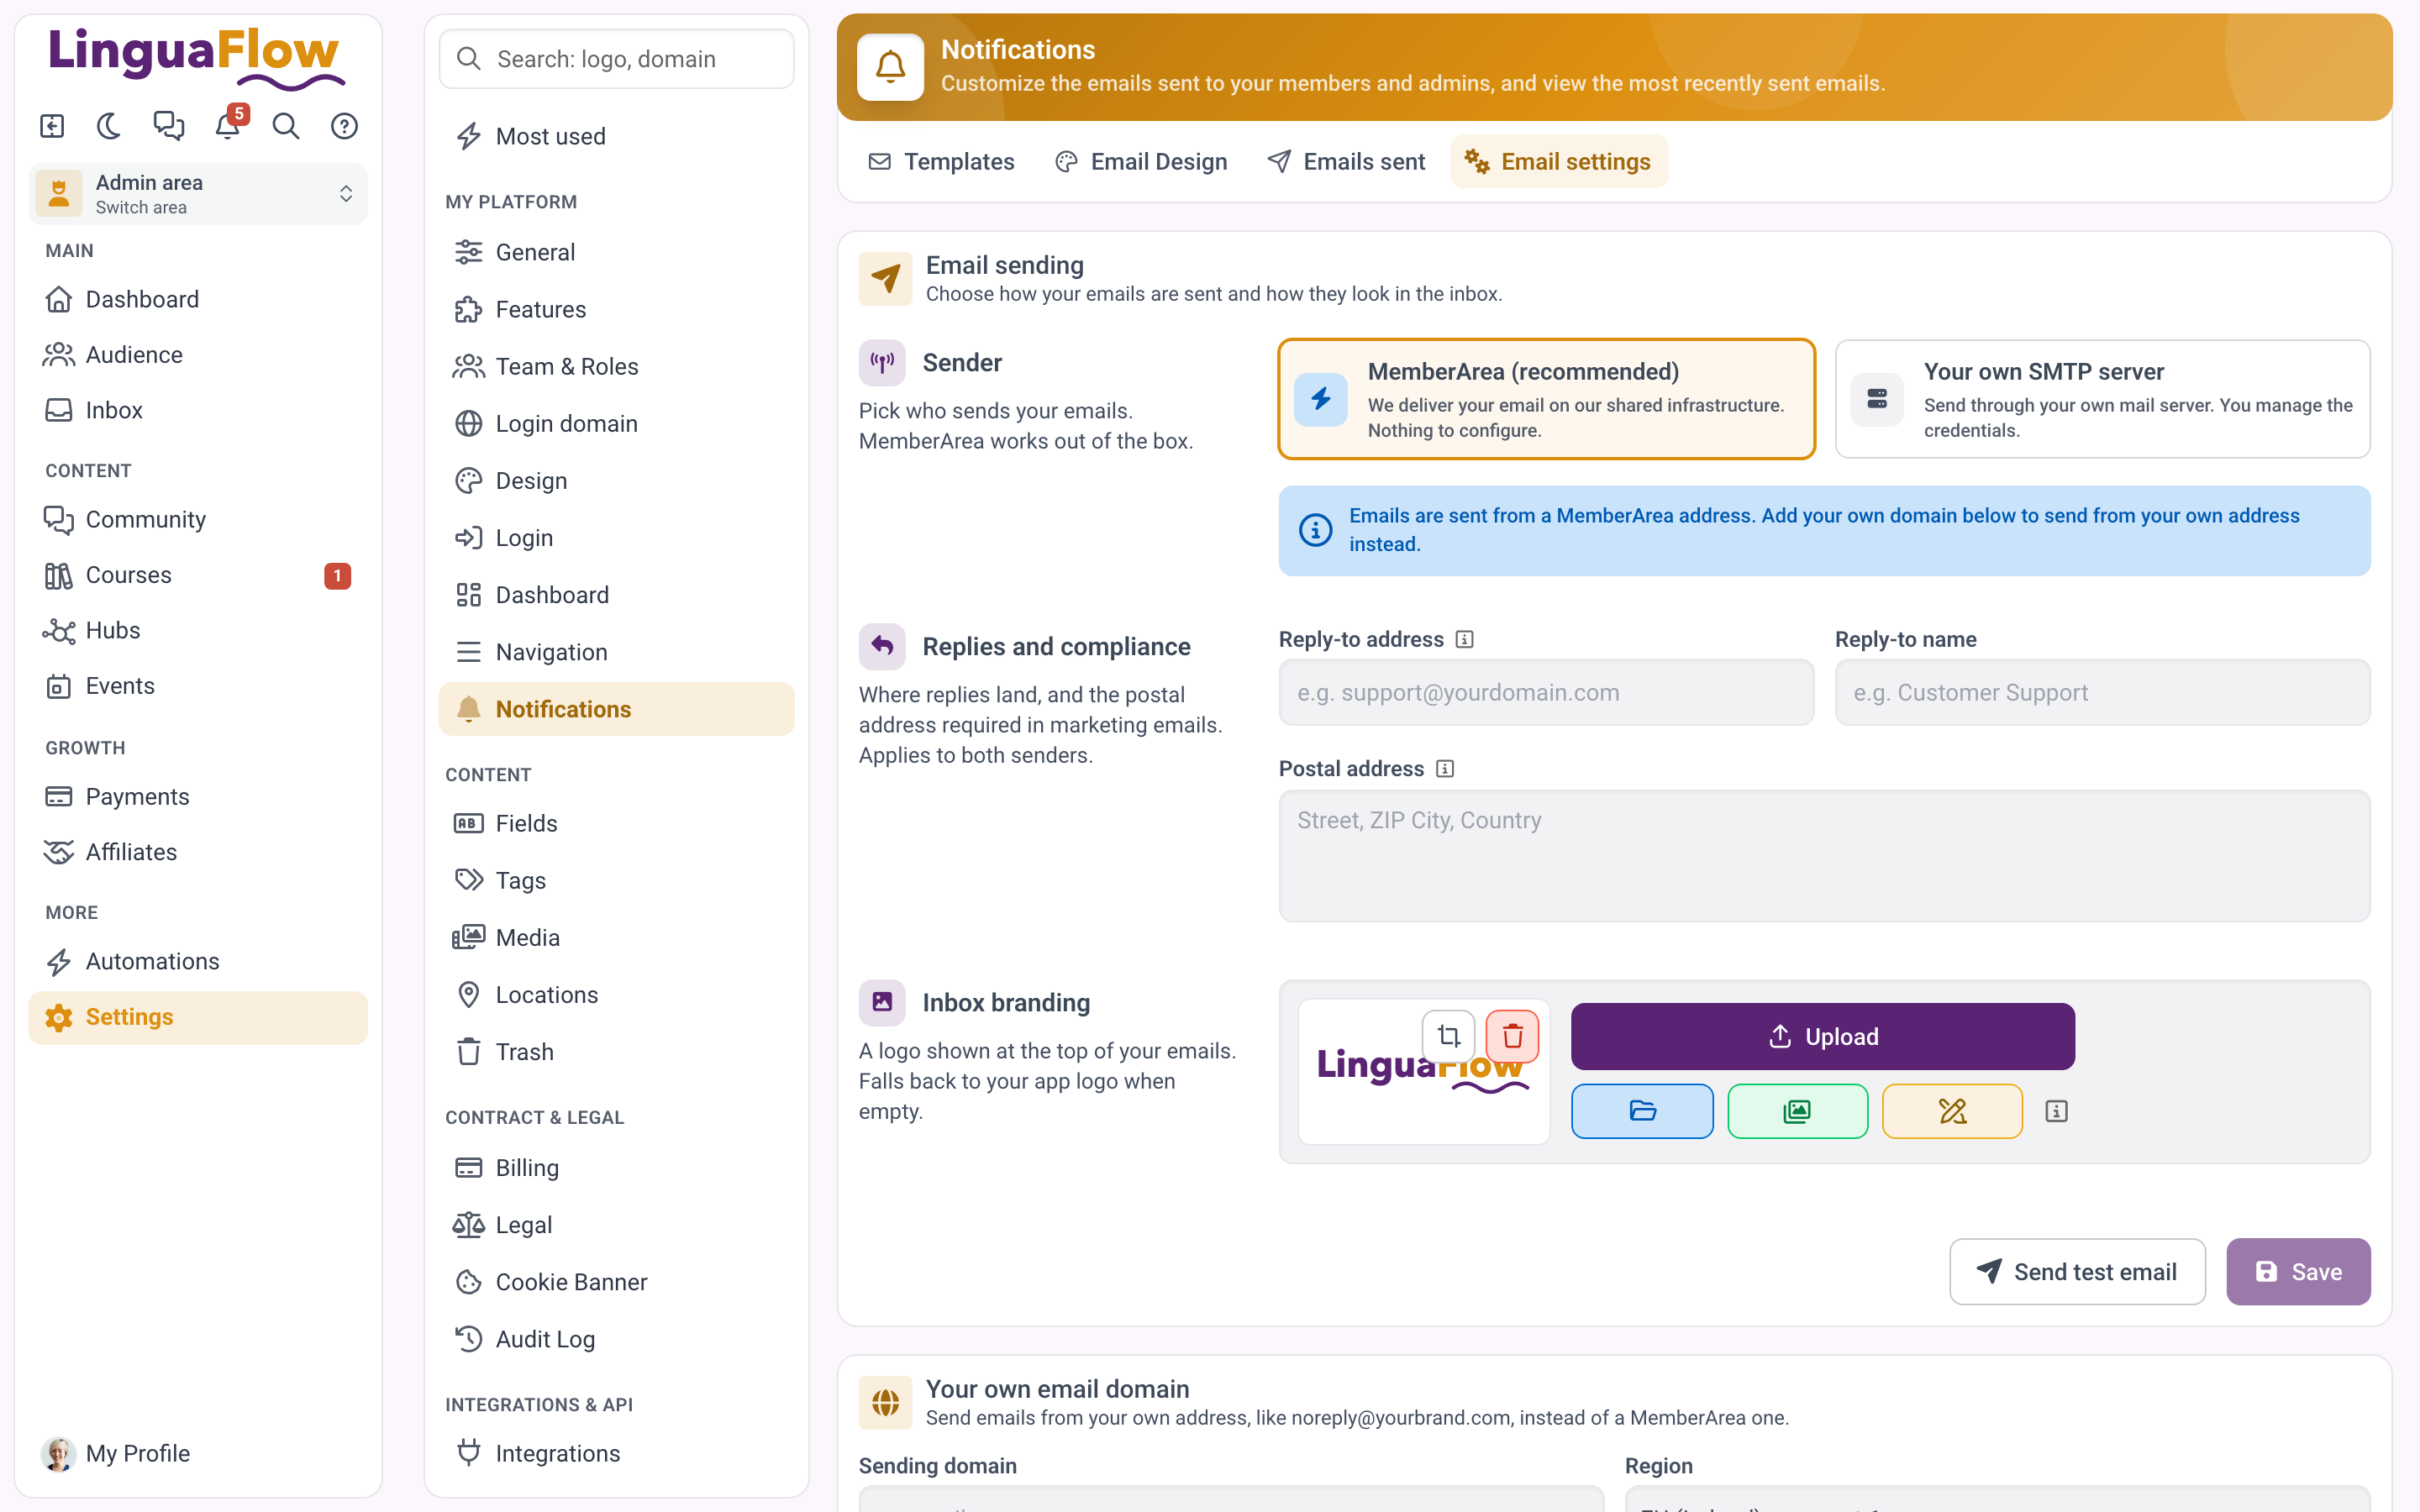Browse files with blue folder button
2420x1512 pixels.
[x=1642, y=1111]
